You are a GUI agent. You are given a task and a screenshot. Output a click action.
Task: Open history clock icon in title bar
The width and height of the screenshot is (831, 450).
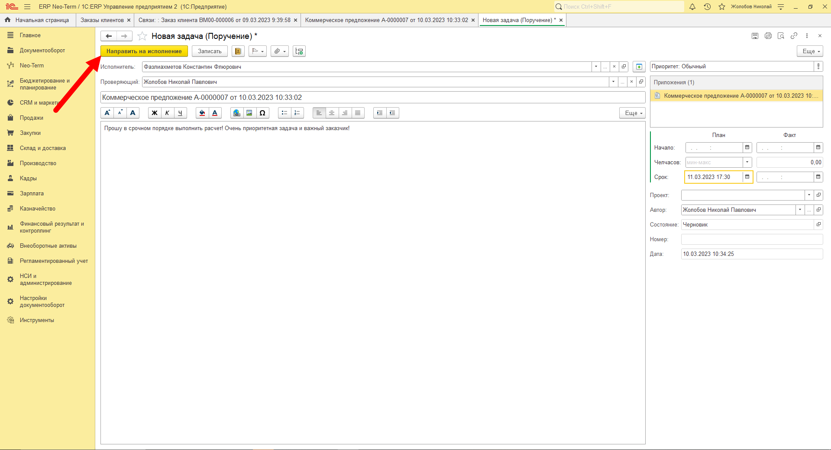tap(707, 6)
